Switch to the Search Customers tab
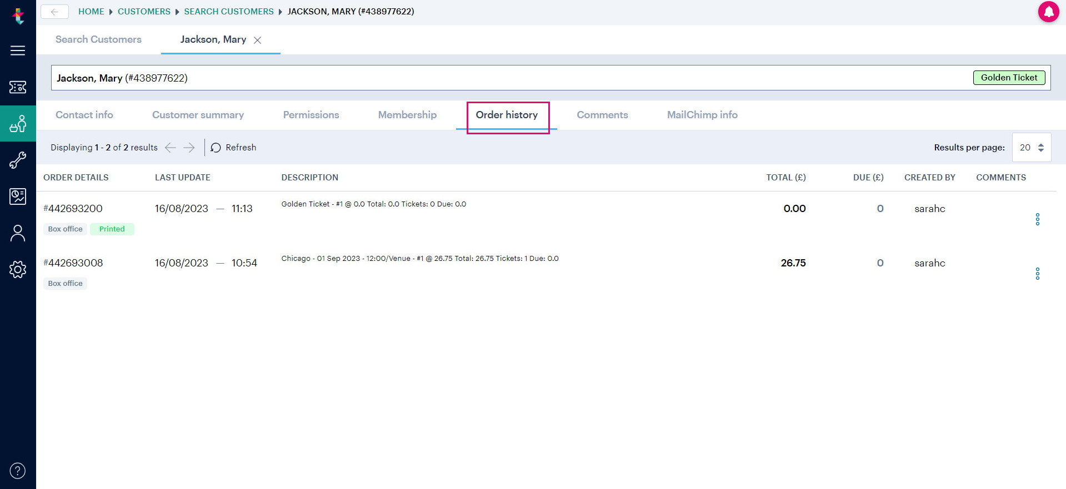 (98, 39)
